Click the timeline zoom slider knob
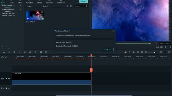172x96 pixels. pos(154,52)
